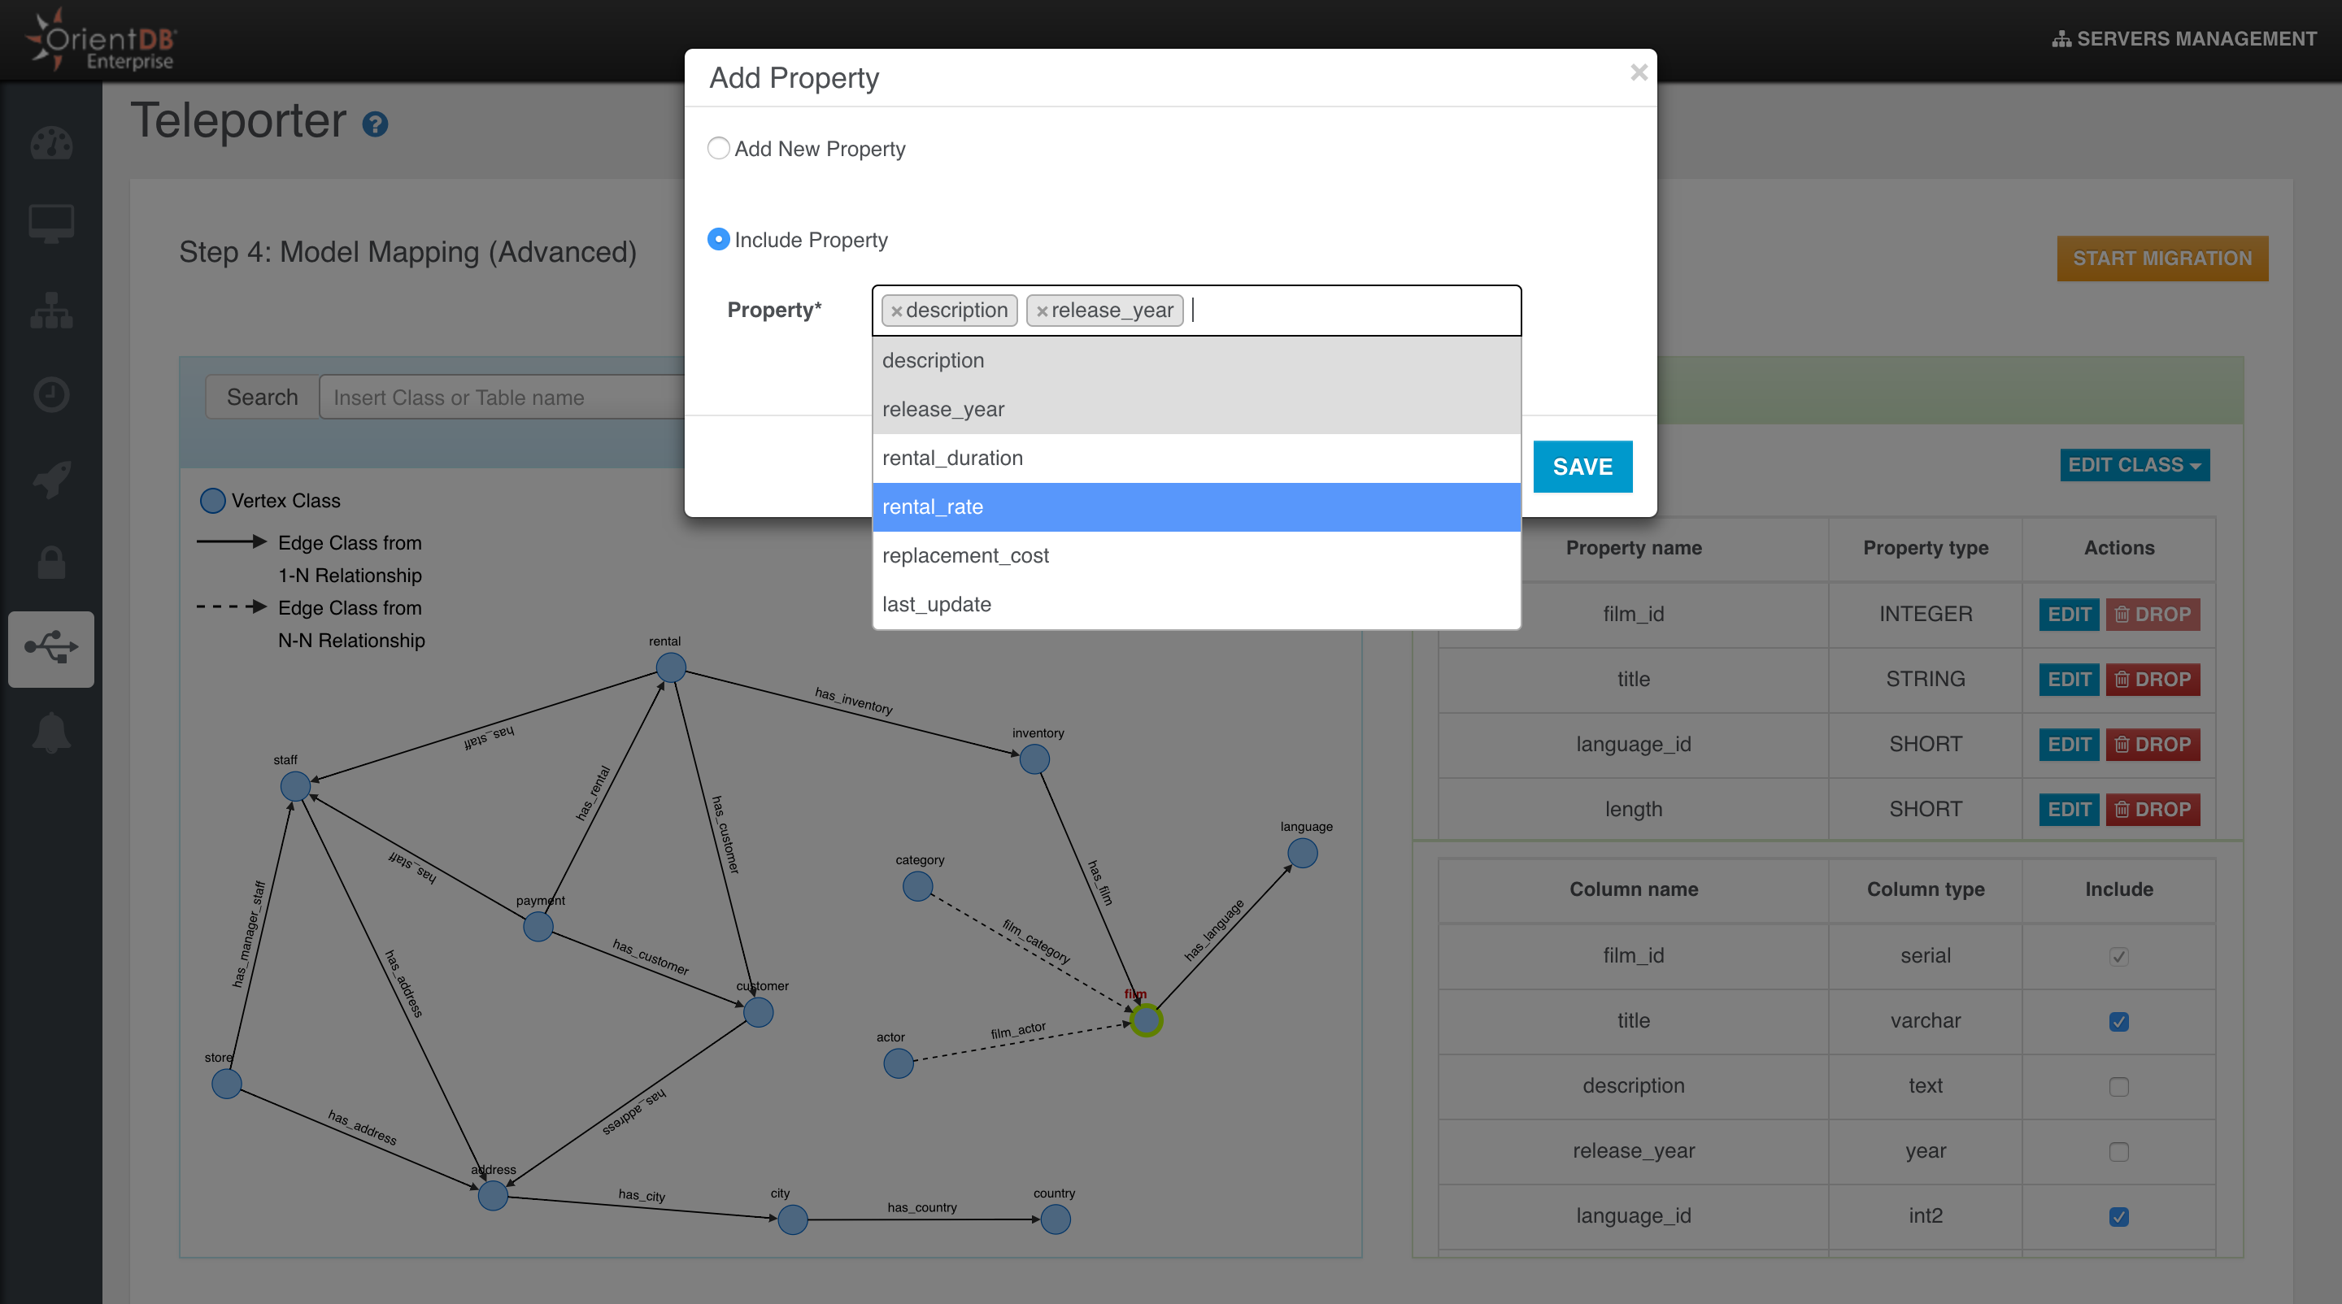This screenshot has height=1304, width=2342.
Task: Choose rental_rate from the property list
Action: [1195, 507]
